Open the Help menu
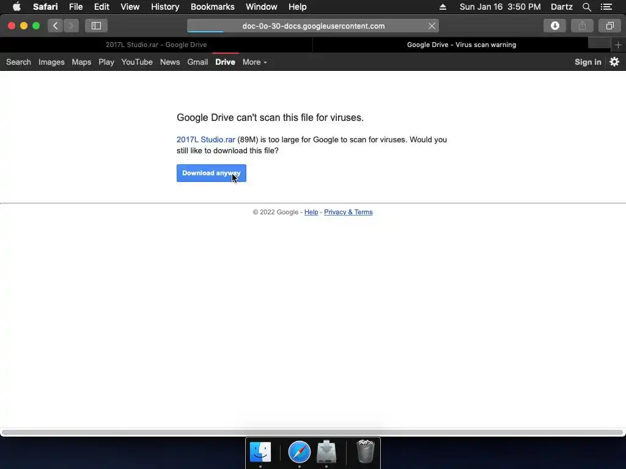Image resolution: width=626 pixels, height=469 pixels. (x=298, y=7)
